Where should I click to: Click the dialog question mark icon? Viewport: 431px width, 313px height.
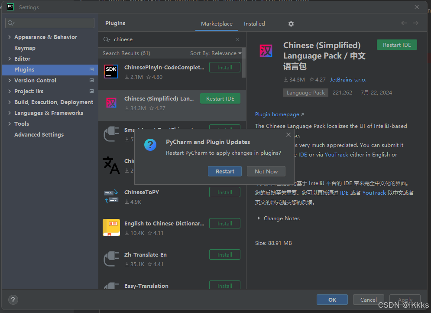click(150, 145)
